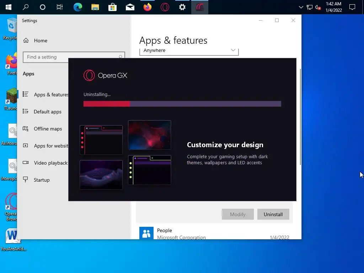Minimize the Settings window

pos(261,20)
